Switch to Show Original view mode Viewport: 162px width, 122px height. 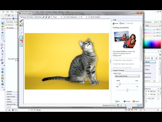[x=21, y=38]
